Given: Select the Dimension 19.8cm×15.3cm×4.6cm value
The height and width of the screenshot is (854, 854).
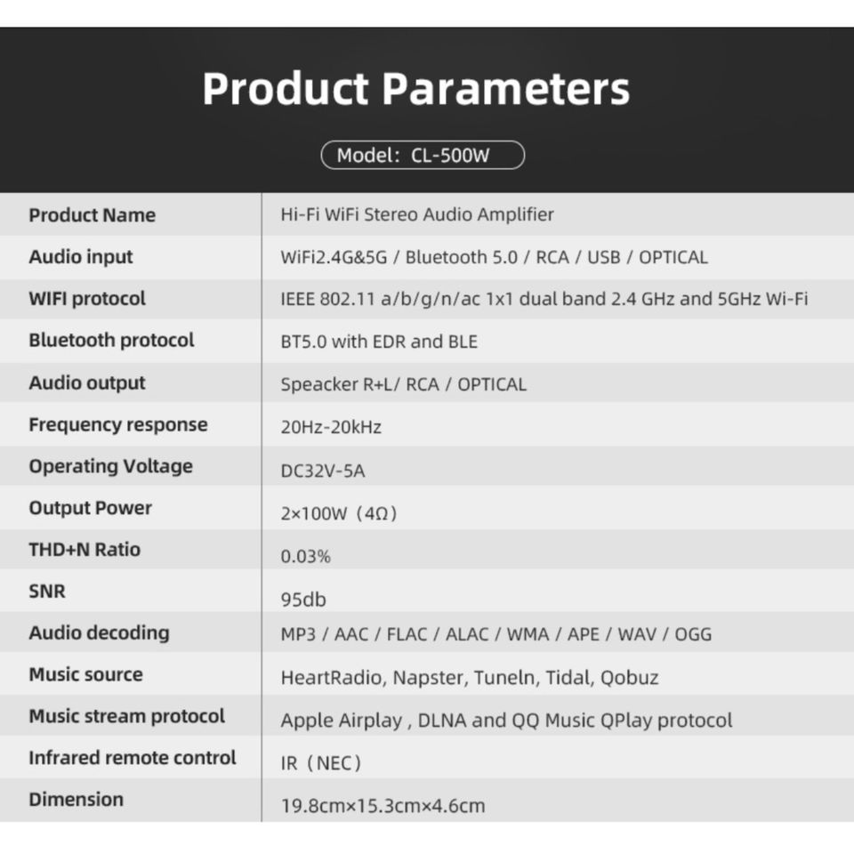Looking at the screenshot, I should pyautogui.click(x=383, y=807).
